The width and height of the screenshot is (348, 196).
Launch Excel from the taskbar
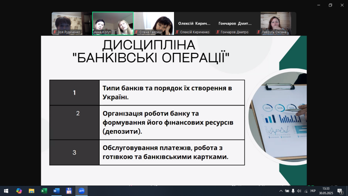44,191
